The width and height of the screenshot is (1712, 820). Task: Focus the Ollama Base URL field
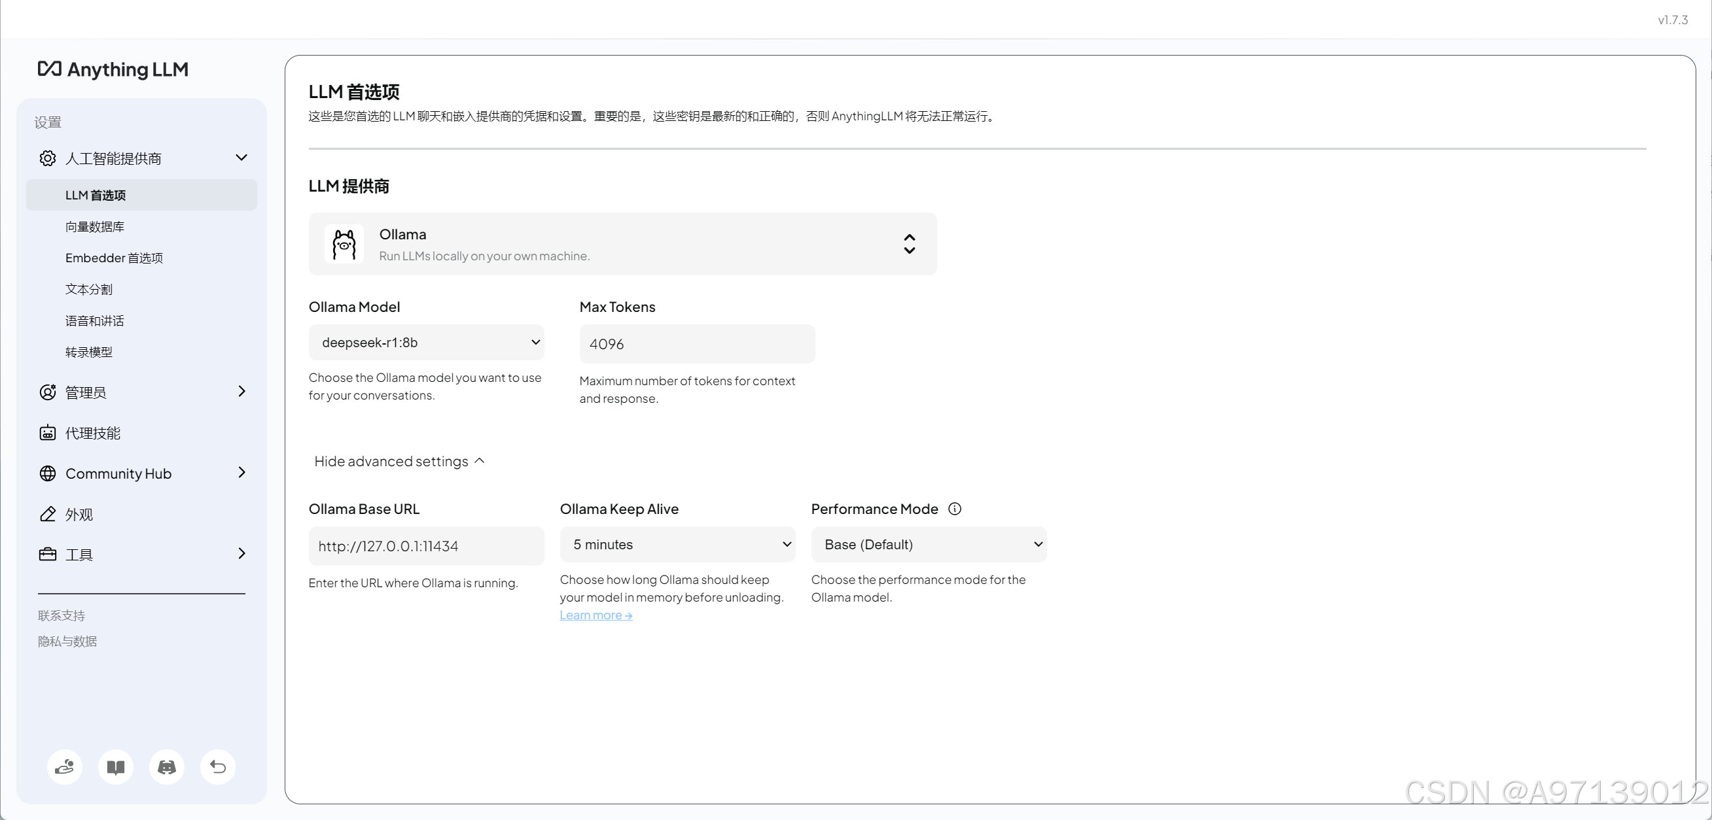427,546
